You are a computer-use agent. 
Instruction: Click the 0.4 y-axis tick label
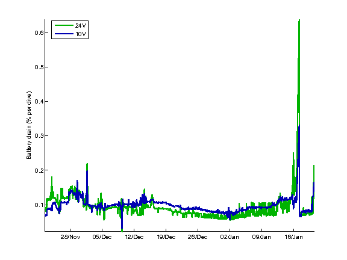pos(39,102)
